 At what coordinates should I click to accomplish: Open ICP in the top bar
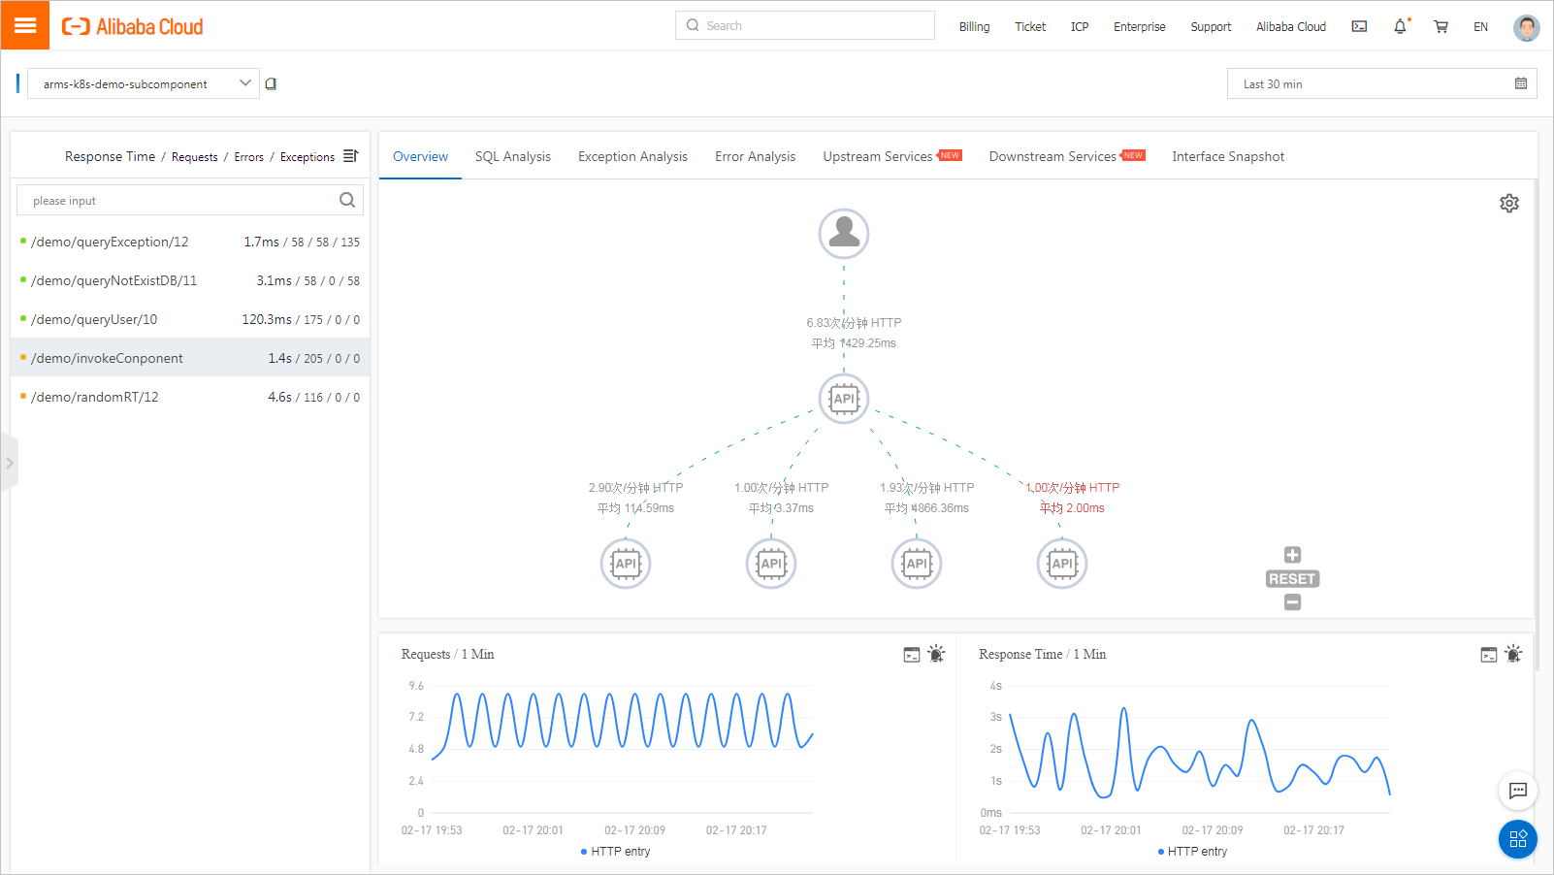coord(1080,27)
